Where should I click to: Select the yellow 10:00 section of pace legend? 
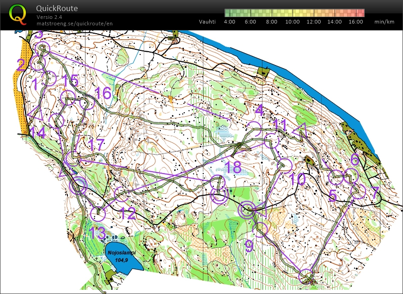[293, 13]
